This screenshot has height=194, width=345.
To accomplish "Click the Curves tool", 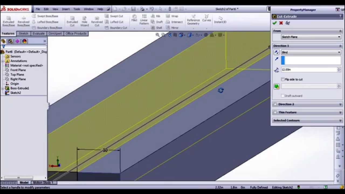I will [206, 18].
